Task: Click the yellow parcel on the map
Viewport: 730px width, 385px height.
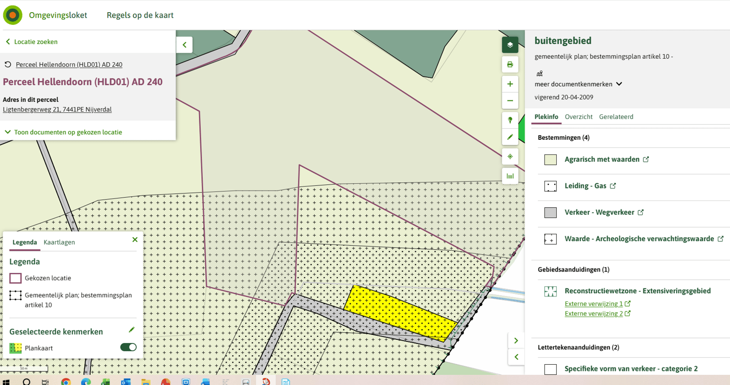Action: point(400,313)
